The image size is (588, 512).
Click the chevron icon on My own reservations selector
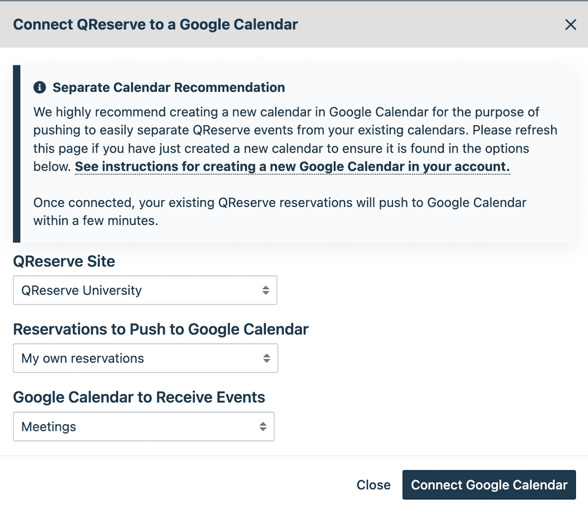point(267,358)
